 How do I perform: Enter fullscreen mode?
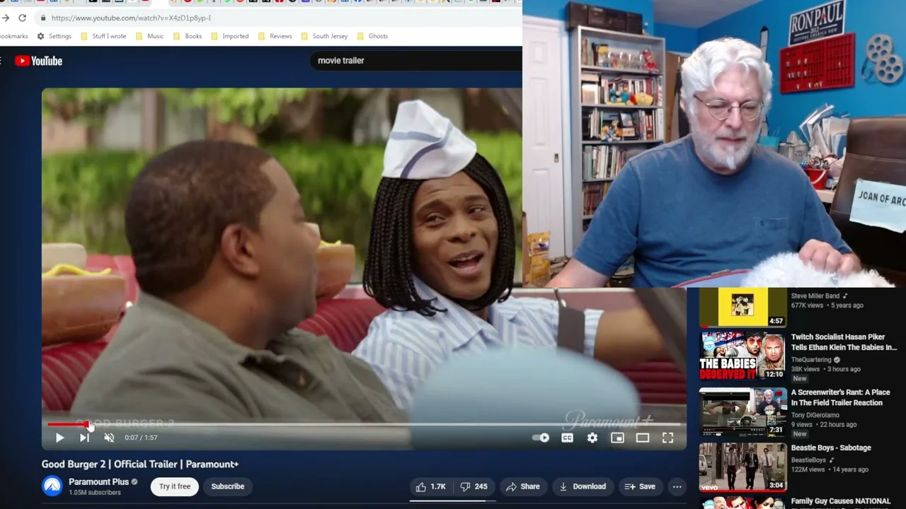point(667,438)
